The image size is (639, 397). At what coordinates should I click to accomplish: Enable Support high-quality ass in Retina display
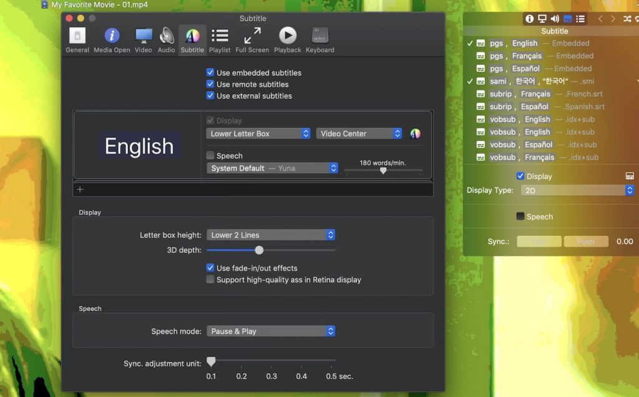click(210, 280)
